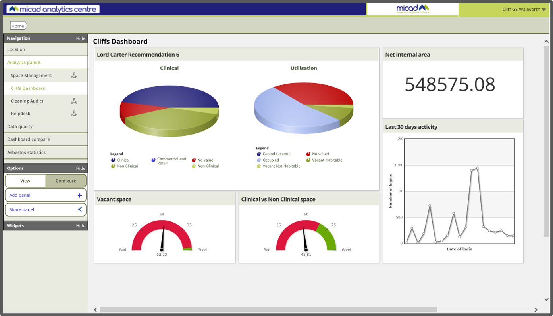Viewport: 553px width, 316px height.
Task: Click the micad property management software logo
Action: point(412,9)
